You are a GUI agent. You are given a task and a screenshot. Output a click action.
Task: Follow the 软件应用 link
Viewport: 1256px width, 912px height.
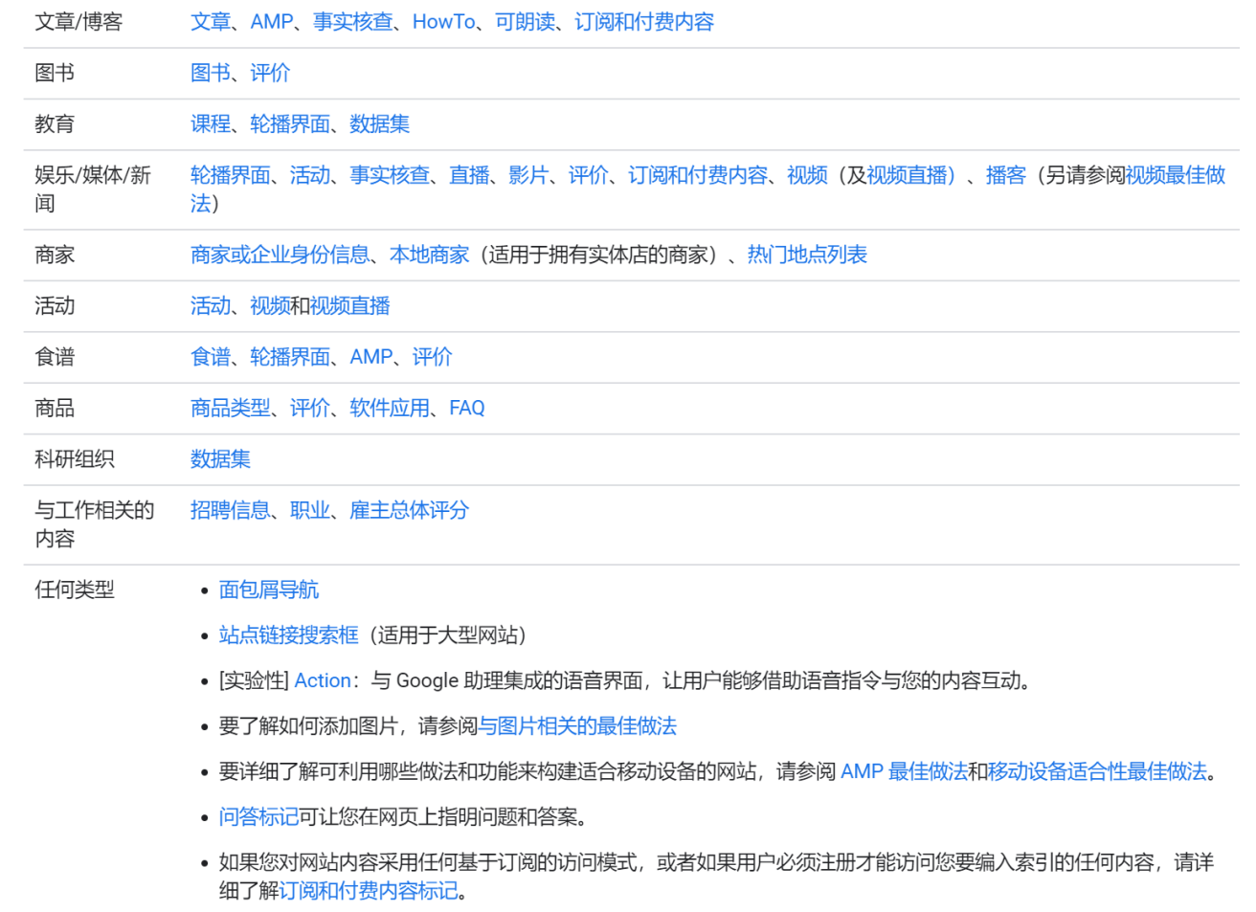390,408
